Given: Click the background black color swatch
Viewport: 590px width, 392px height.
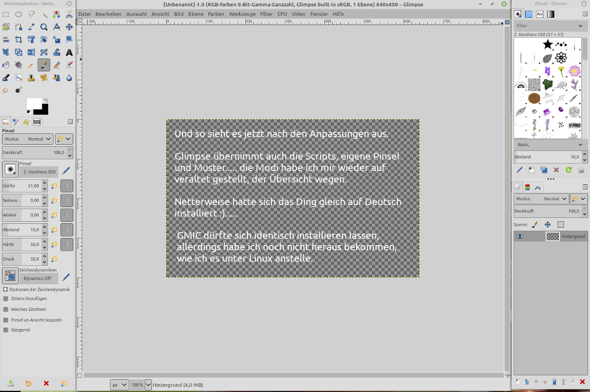Looking at the screenshot, I should coord(44,111).
